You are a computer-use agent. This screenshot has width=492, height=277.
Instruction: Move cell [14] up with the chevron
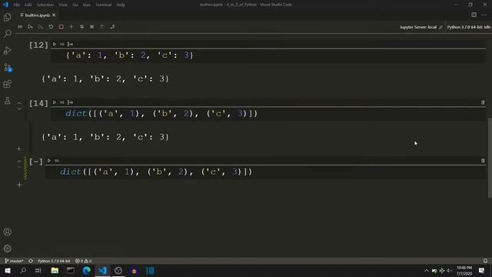tap(19, 102)
